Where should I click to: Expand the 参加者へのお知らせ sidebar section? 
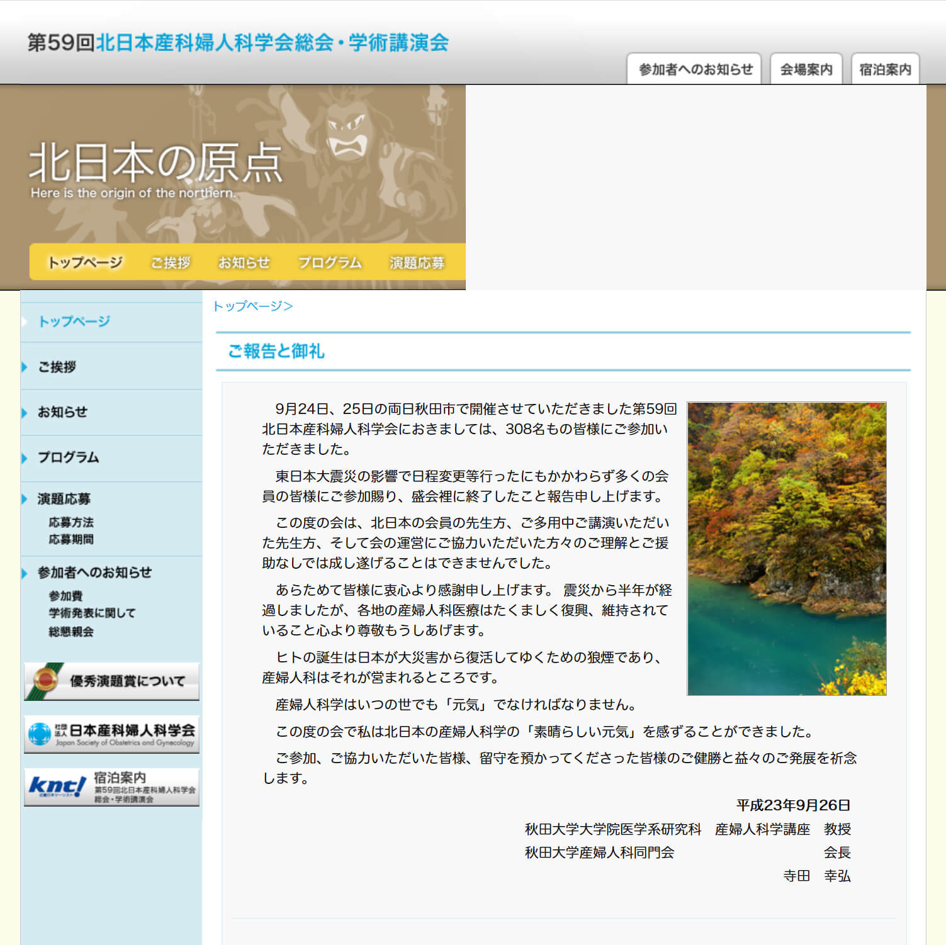click(94, 573)
